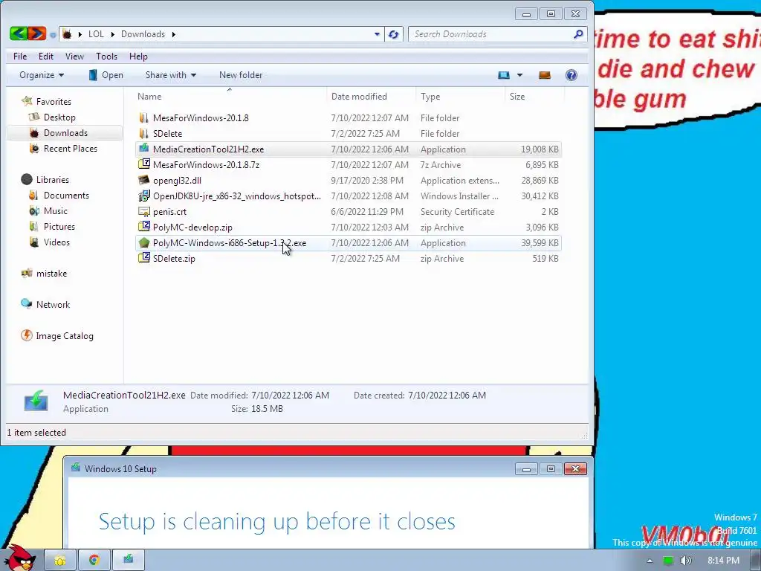
Task: Click the SDelete.zip archive icon
Action: click(x=143, y=258)
